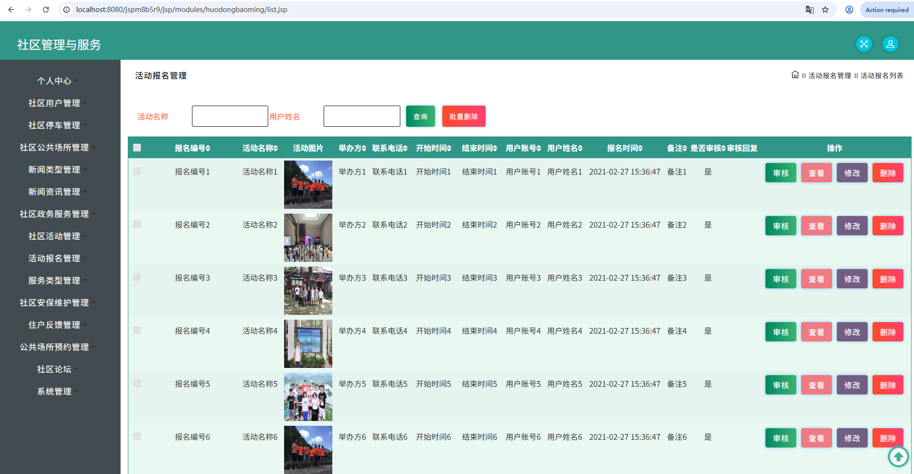Focus the 活动名称 search input field
Screen dimensions: 914x474
click(x=230, y=116)
